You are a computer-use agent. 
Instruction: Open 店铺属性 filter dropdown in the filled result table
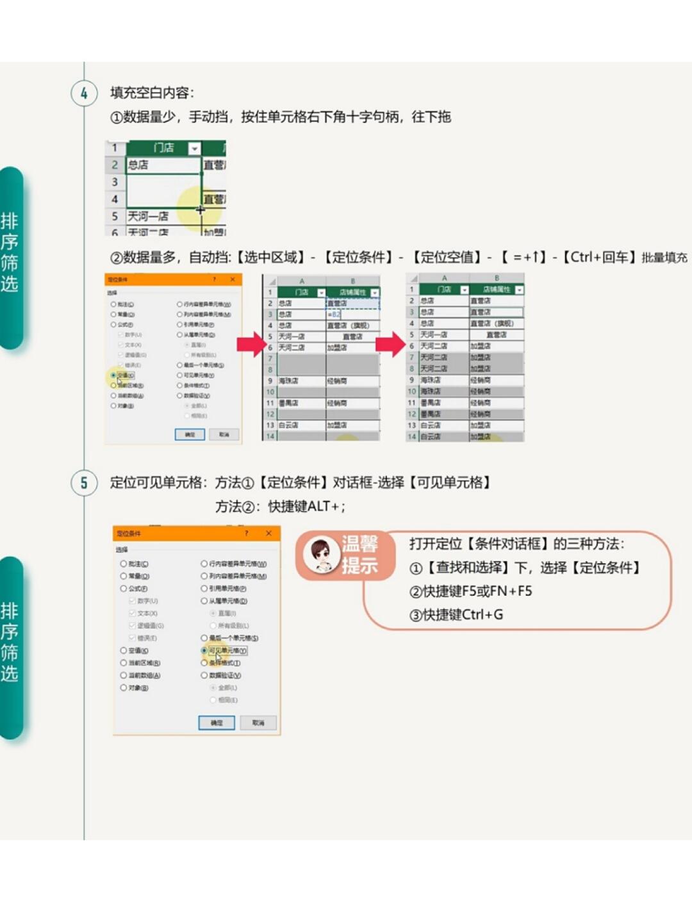(x=519, y=290)
